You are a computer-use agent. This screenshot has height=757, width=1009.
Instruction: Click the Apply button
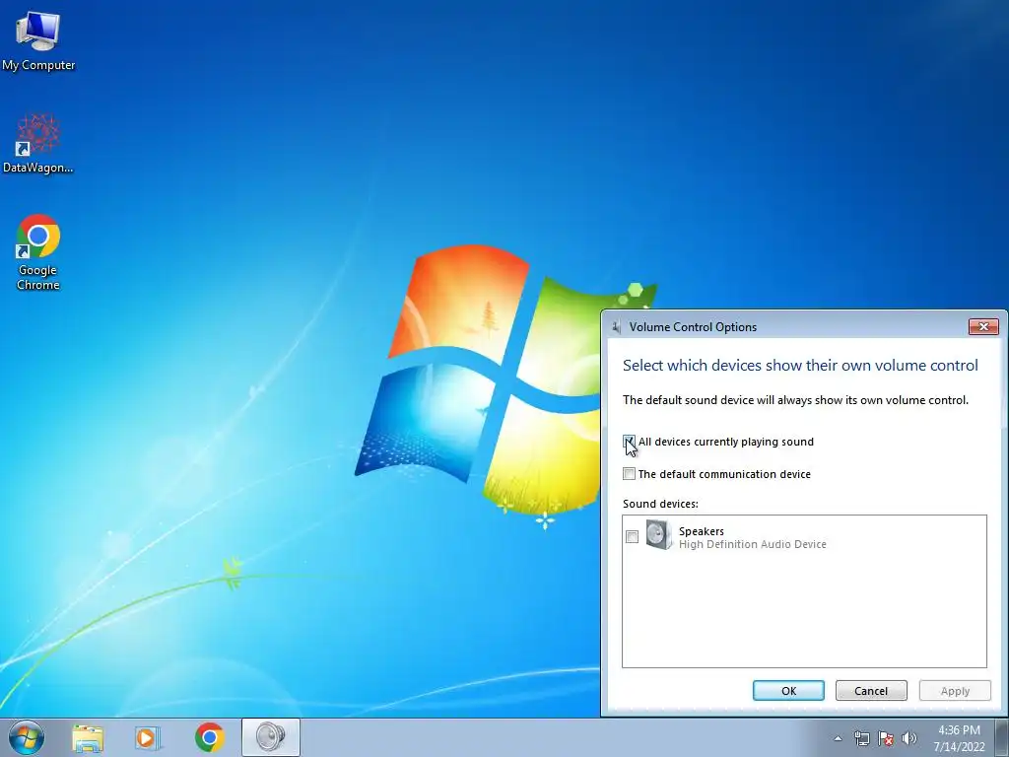coord(955,691)
